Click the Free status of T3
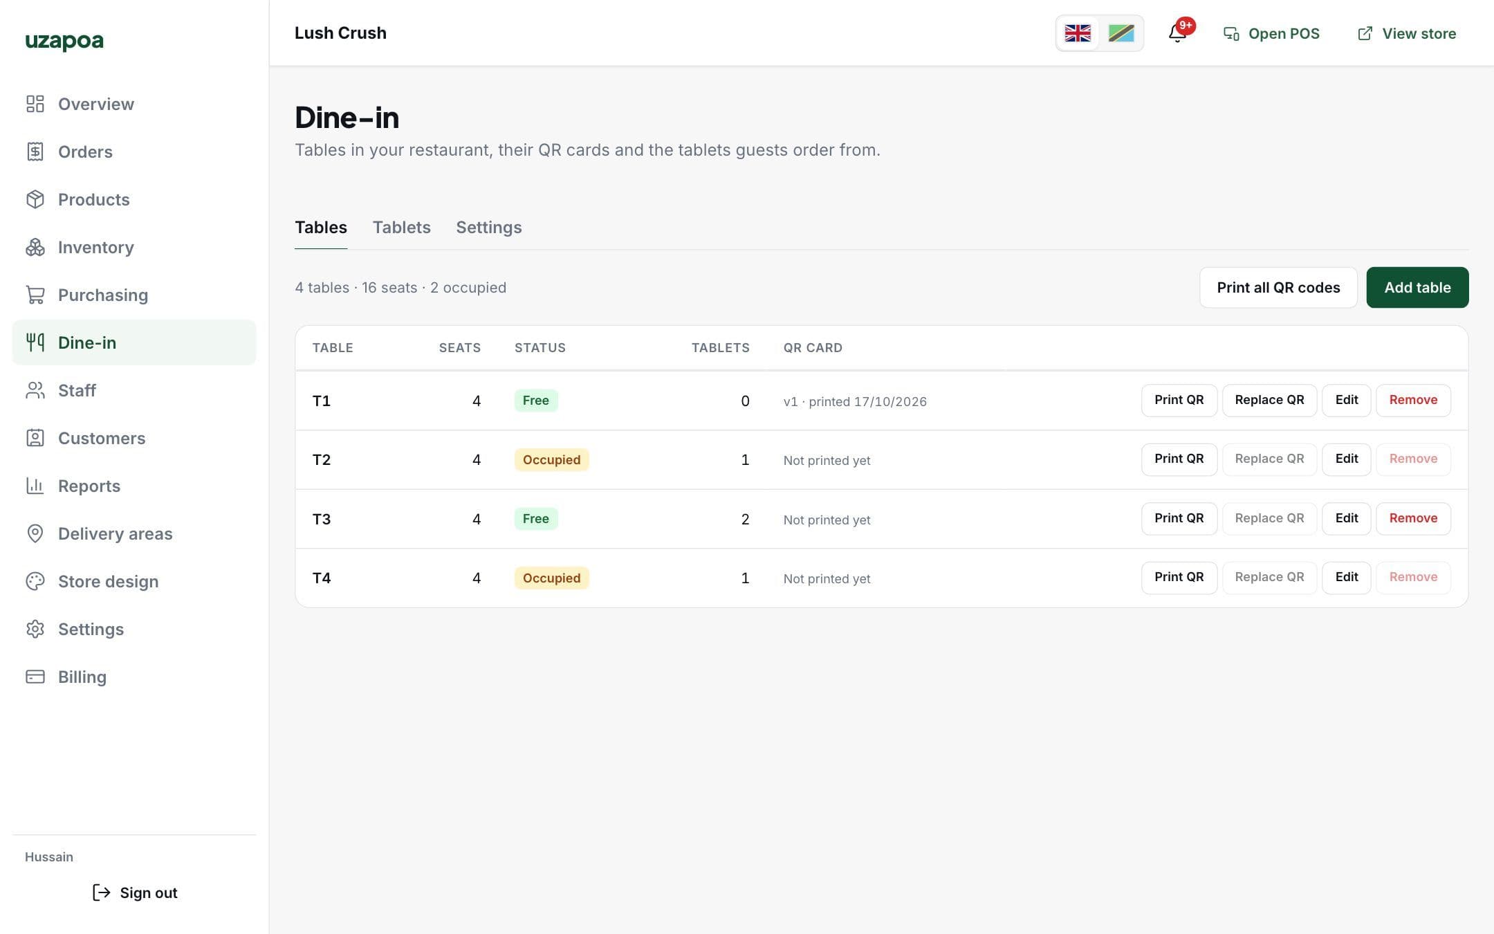The height and width of the screenshot is (934, 1494). [536, 519]
